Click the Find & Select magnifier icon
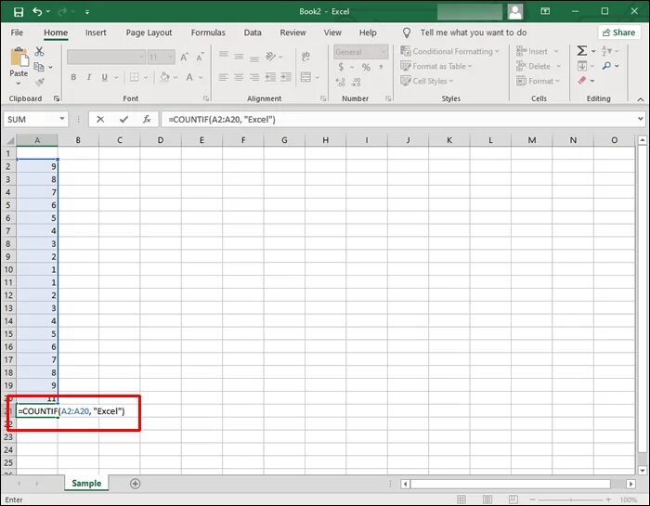 607,66
